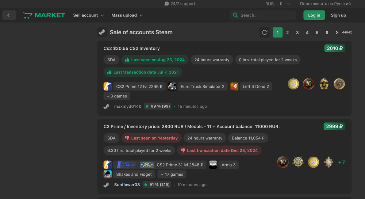Click the Search input field
The height and width of the screenshot is (199, 365).
click(x=266, y=15)
